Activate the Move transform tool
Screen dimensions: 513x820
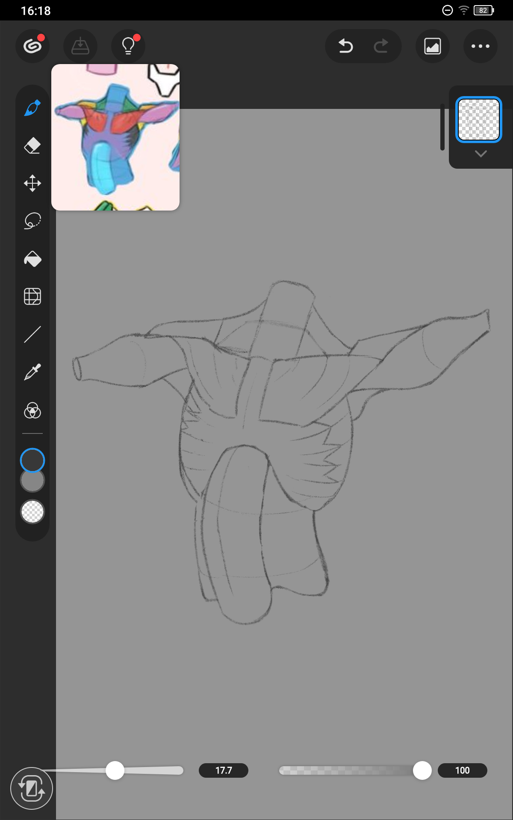(32, 183)
